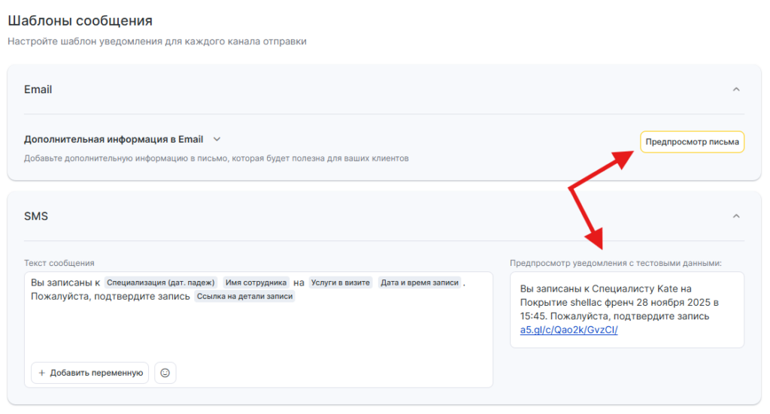
Task: Pick the Дата и время записи chip
Action: (420, 283)
